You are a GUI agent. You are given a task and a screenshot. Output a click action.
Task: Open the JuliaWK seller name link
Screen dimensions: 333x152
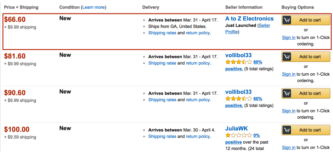(236, 128)
